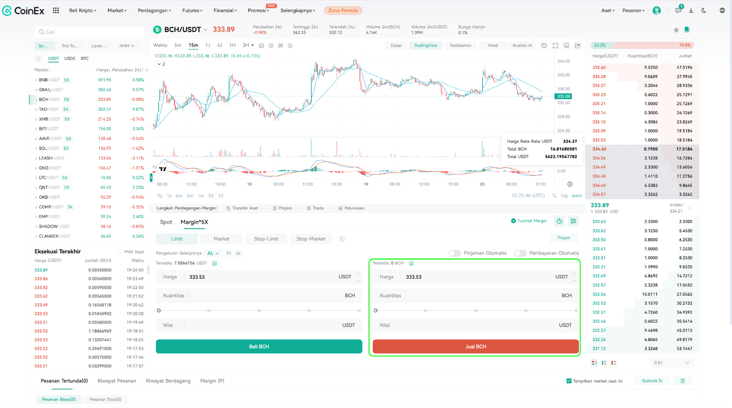Open the Zona Pemula button
The height and width of the screenshot is (408, 732).
(x=343, y=11)
